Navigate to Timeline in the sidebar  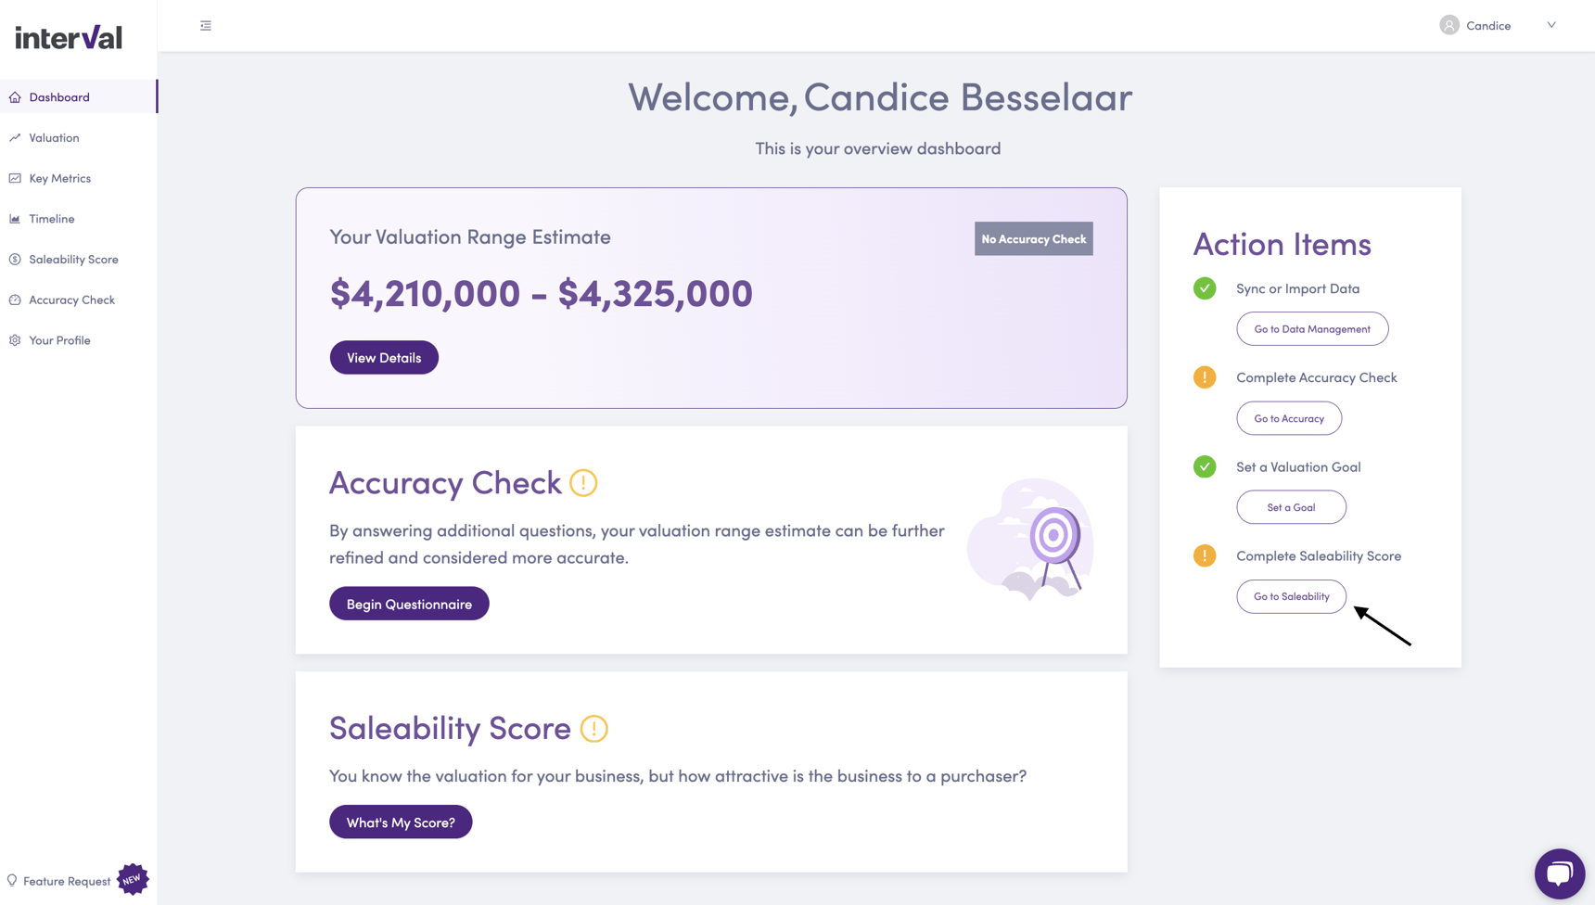click(x=15, y=219)
